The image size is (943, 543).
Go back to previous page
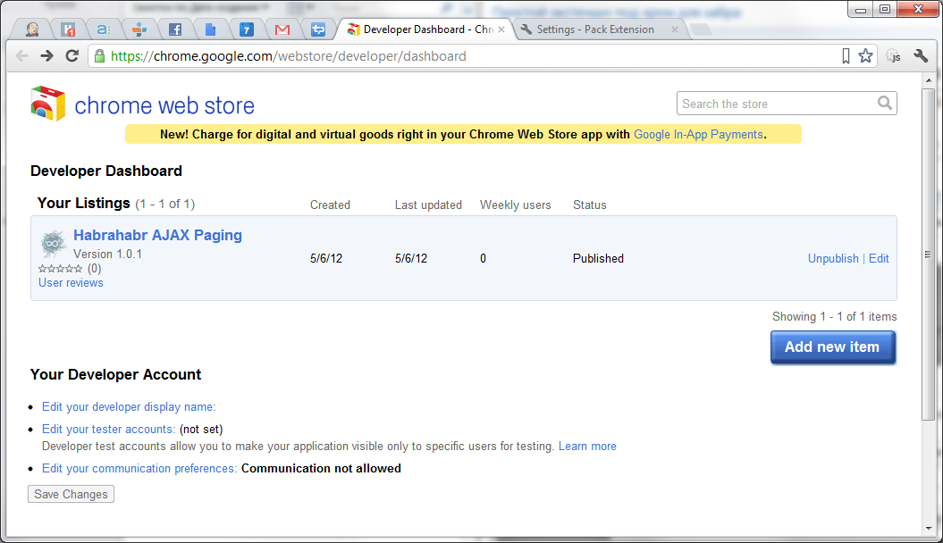pyautogui.click(x=21, y=56)
